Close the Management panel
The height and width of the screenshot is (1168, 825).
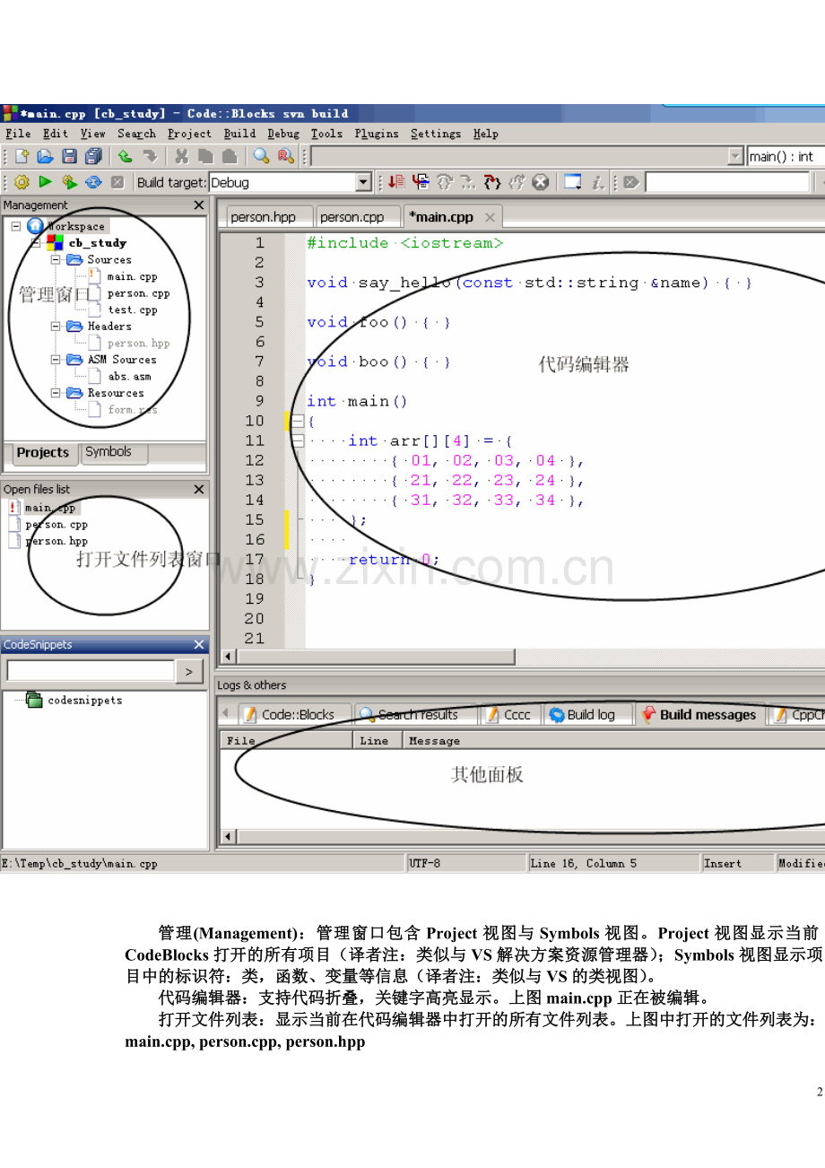pyautogui.click(x=199, y=205)
